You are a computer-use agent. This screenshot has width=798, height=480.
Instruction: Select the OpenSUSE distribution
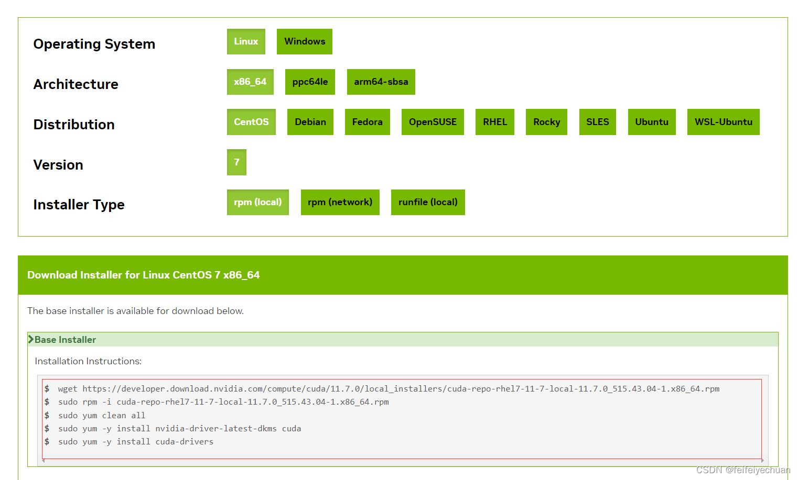point(433,122)
